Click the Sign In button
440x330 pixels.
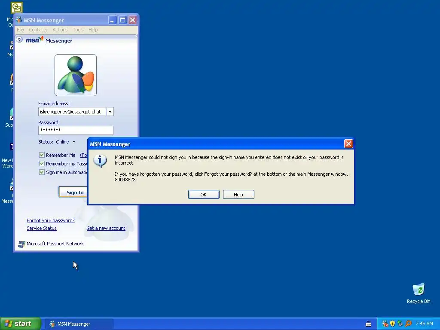pyautogui.click(x=73, y=192)
